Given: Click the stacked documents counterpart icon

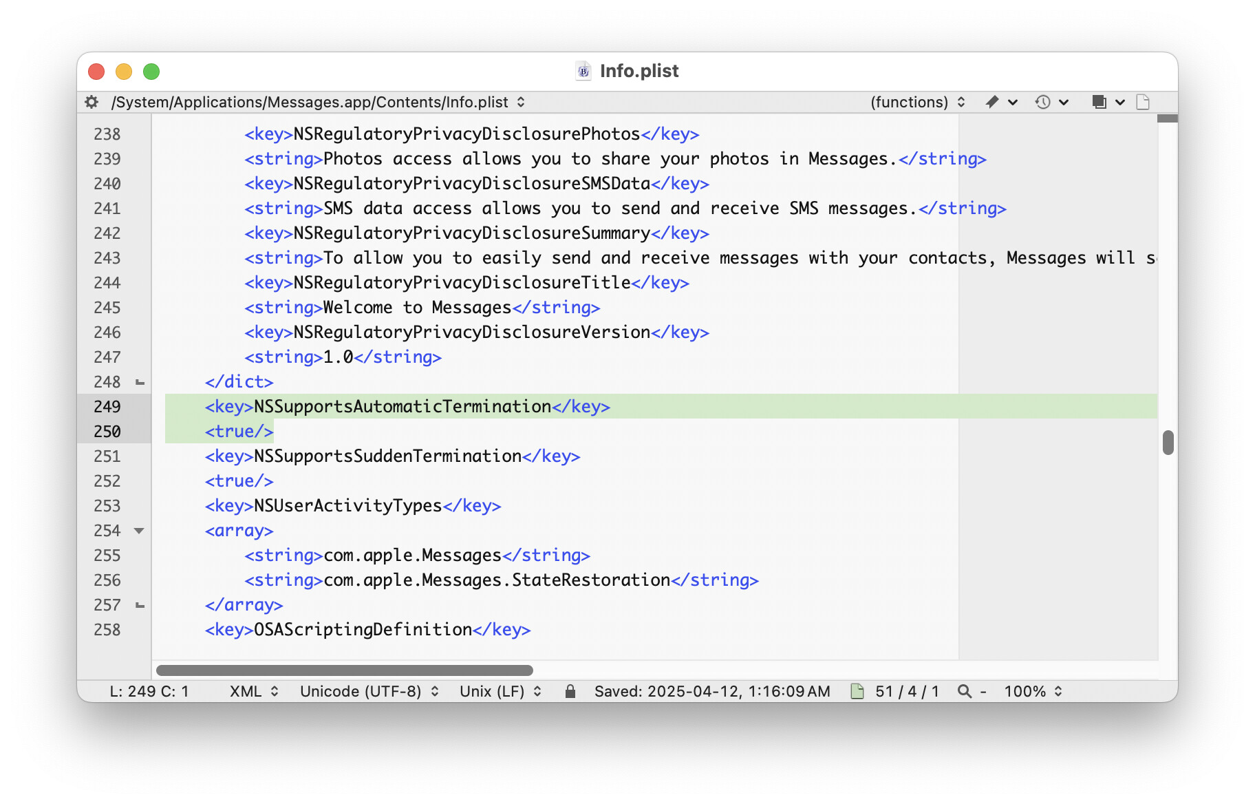Looking at the screenshot, I should click(1100, 102).
